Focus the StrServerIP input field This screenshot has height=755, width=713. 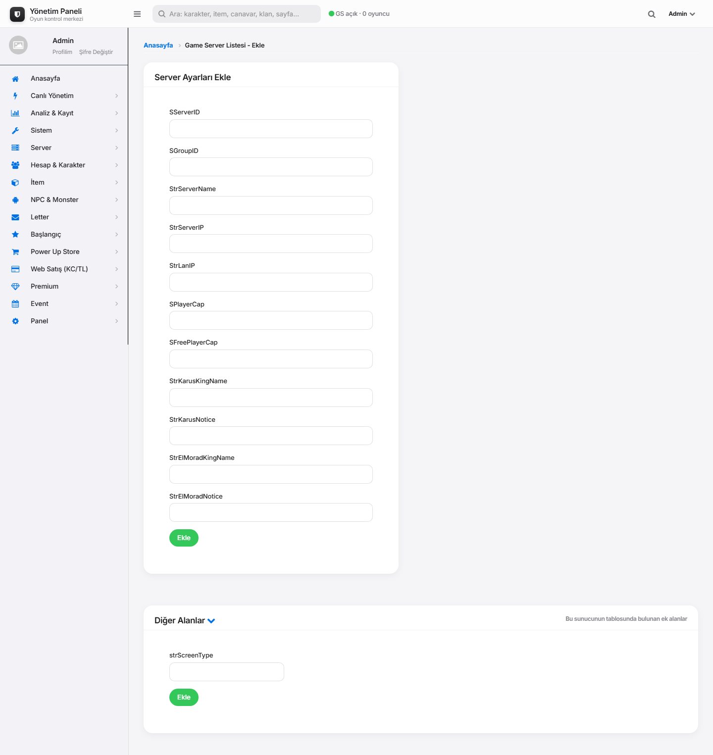point(271,244)
